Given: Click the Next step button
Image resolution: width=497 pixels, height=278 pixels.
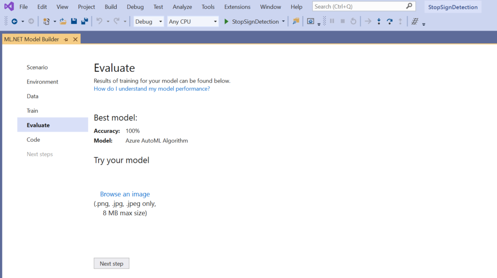Looking at the screenshot, I should [111, 263].
